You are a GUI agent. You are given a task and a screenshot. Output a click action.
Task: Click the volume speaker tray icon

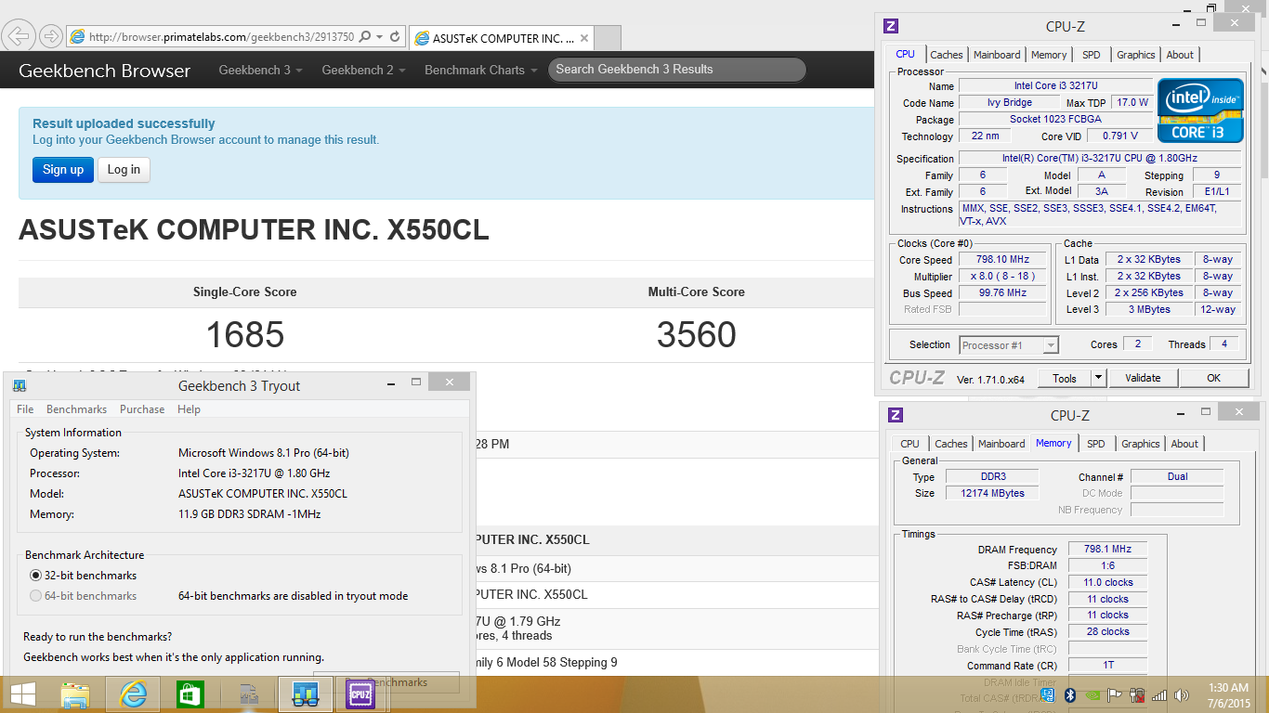pos(1182,694)
